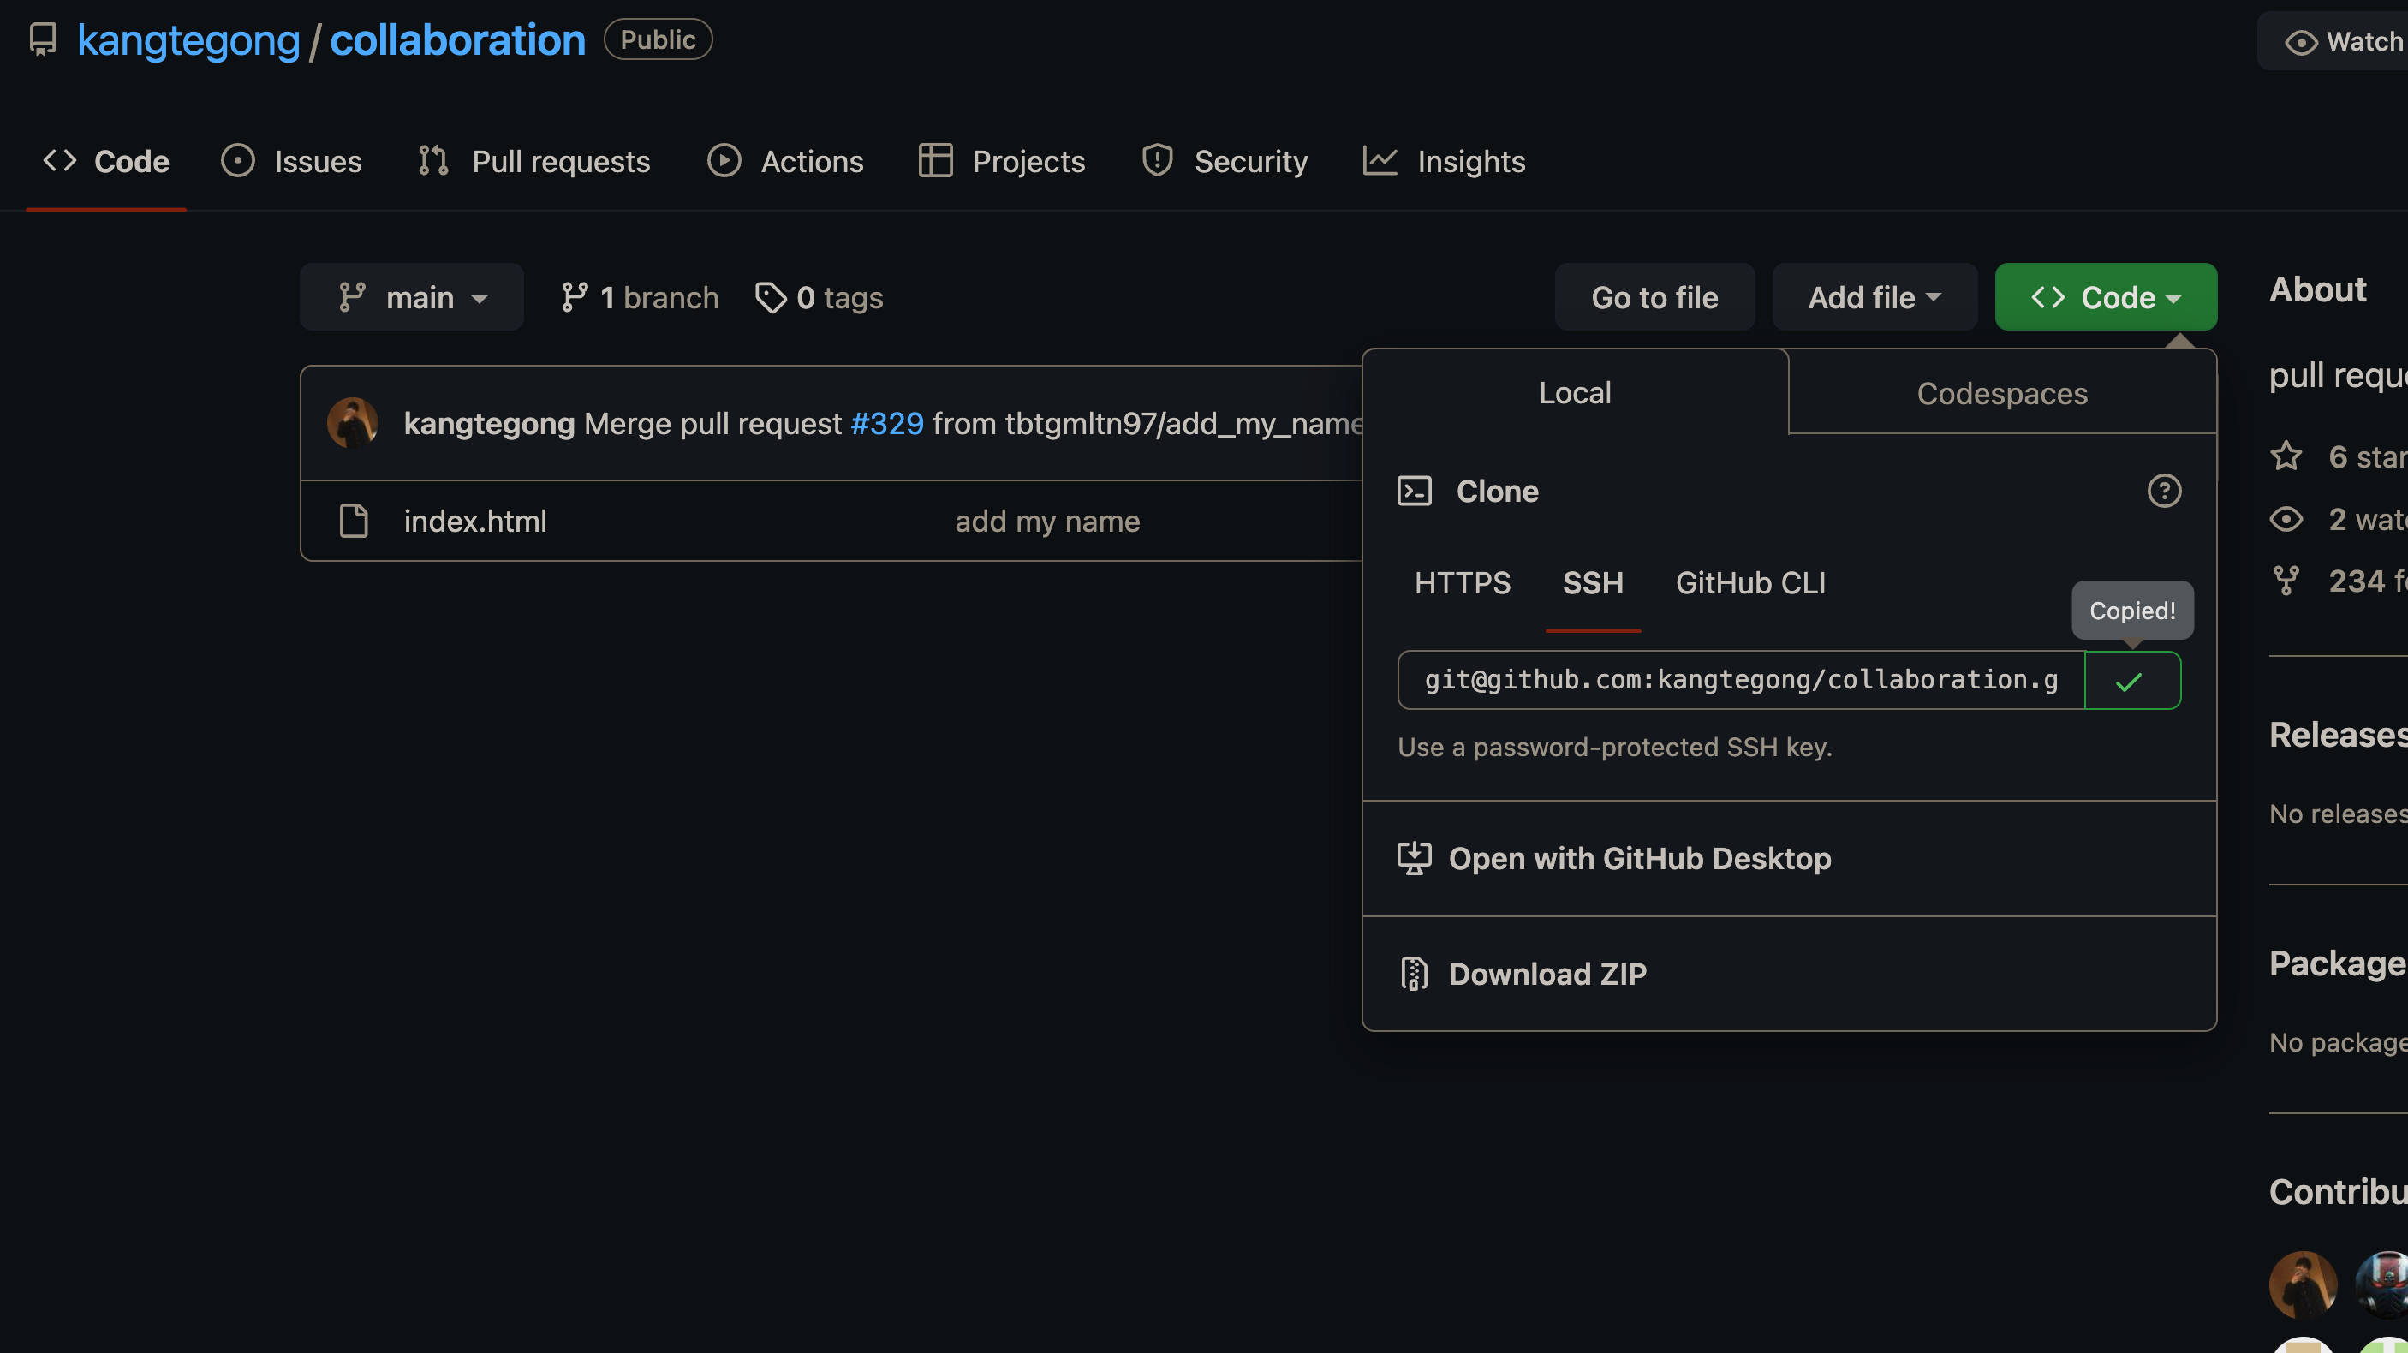This screenshot has width=2408, height=1353.
Task: Click the tags icon next to 0 tags
Action: (770, 297)
